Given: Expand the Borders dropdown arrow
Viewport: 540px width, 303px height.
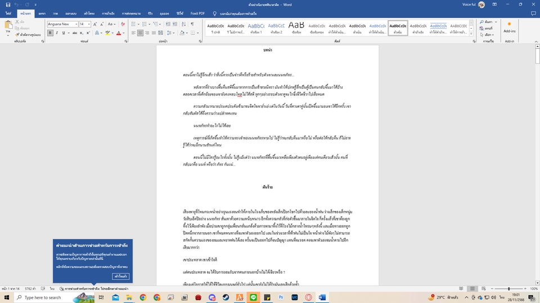Looking at the screenshot, I should click(x=197, y=33).
